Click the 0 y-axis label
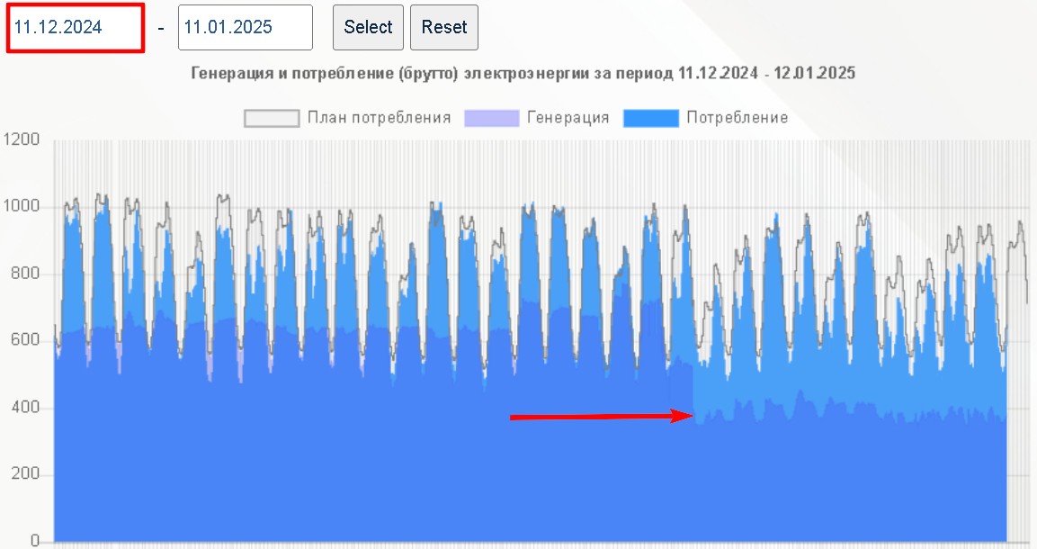This screenshot has height=549, width=1037. point(35,542)
